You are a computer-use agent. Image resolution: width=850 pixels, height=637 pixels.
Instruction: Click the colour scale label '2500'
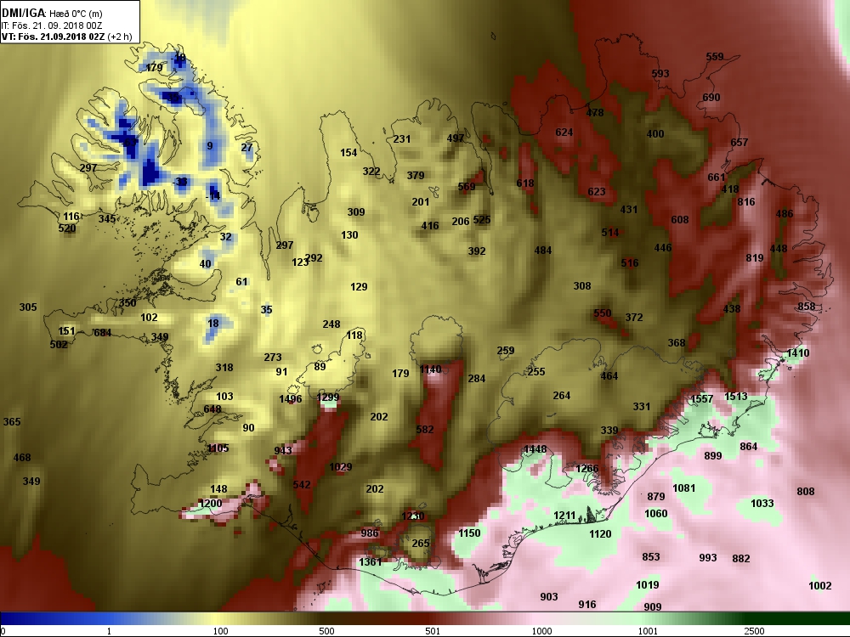point(754,631)
